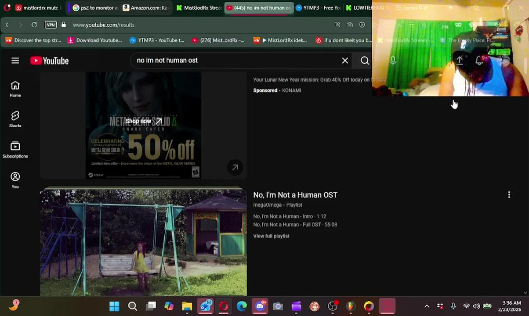Go to Home in YouTube sidebar
The height and width of the screenshot is (316, 529).
coord(15,89)
